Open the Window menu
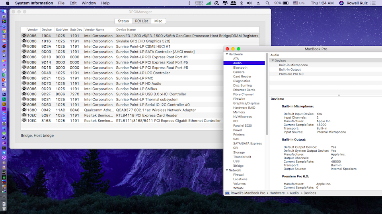The width and height of the screenshot is (382, 214). tap(89, 3)
